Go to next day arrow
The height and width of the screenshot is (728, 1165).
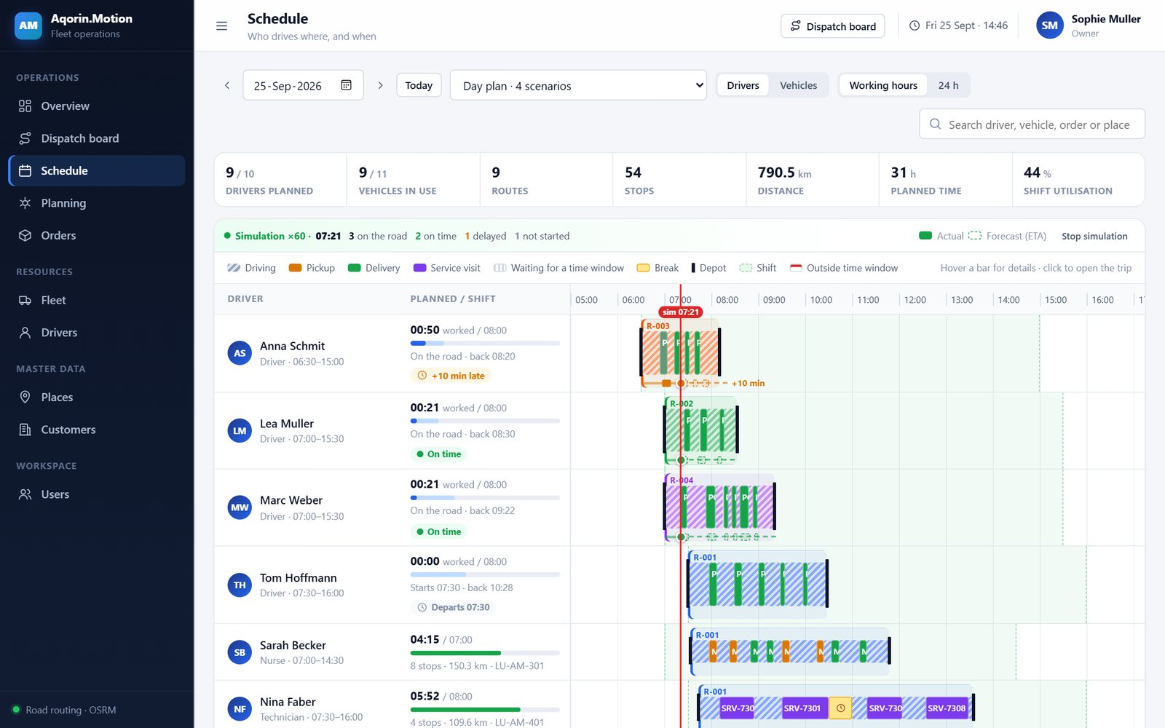tap(380, 85)
